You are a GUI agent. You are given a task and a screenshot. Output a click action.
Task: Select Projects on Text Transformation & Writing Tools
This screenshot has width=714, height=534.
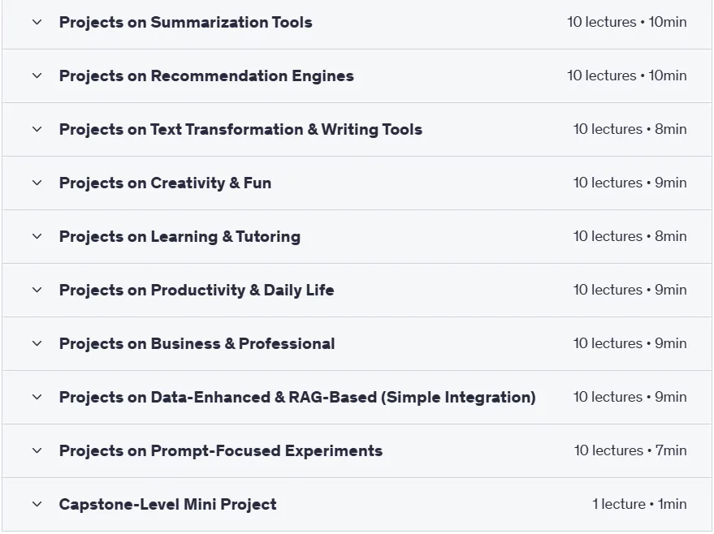pos(241,130)
